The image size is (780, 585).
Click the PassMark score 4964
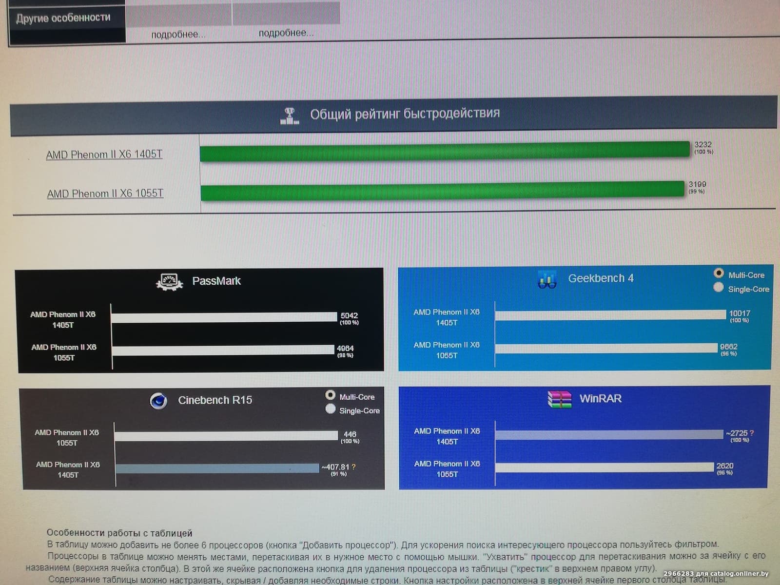pos(345,348)
